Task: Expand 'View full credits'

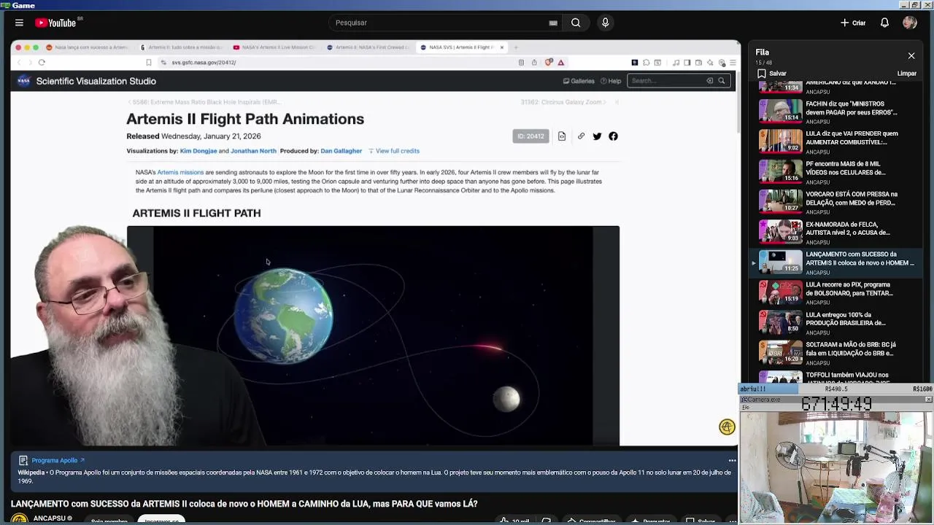Action: 393,151
